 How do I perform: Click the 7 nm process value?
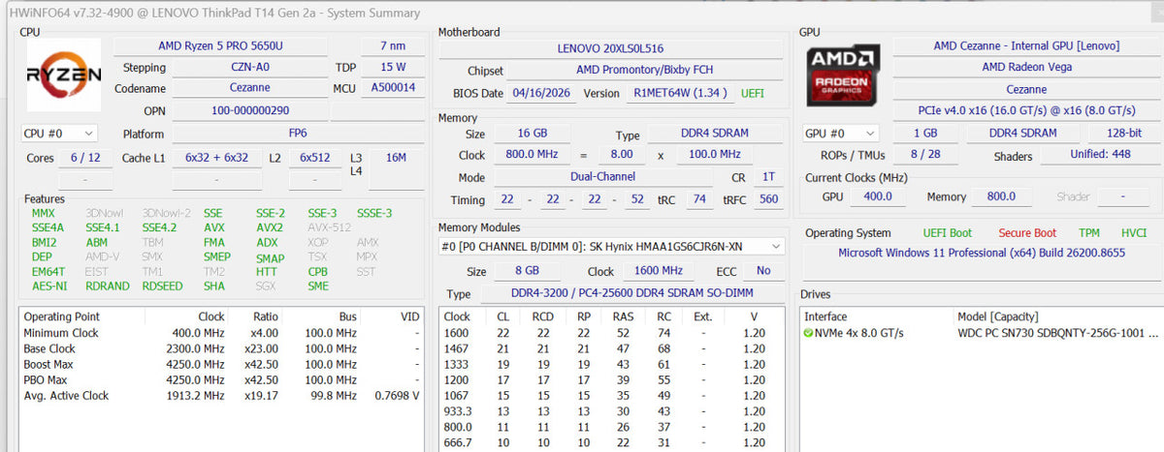point(393,46)
